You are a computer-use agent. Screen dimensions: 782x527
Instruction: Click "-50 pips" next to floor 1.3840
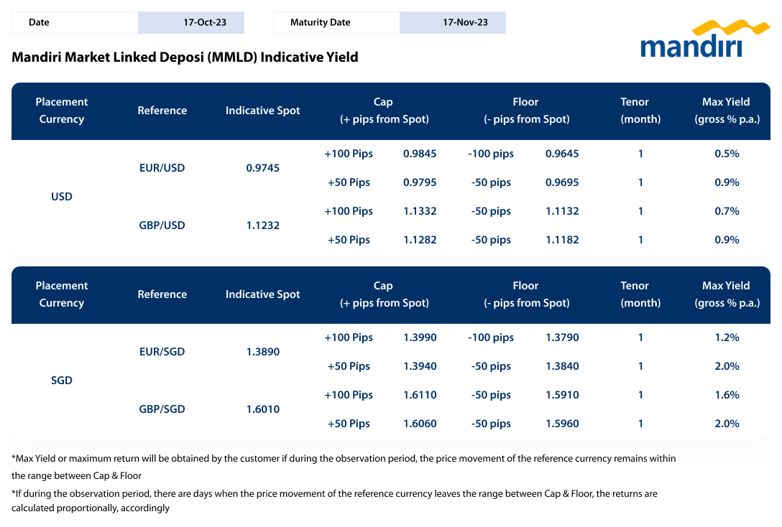pyautogui.click(x=491, y=367)
